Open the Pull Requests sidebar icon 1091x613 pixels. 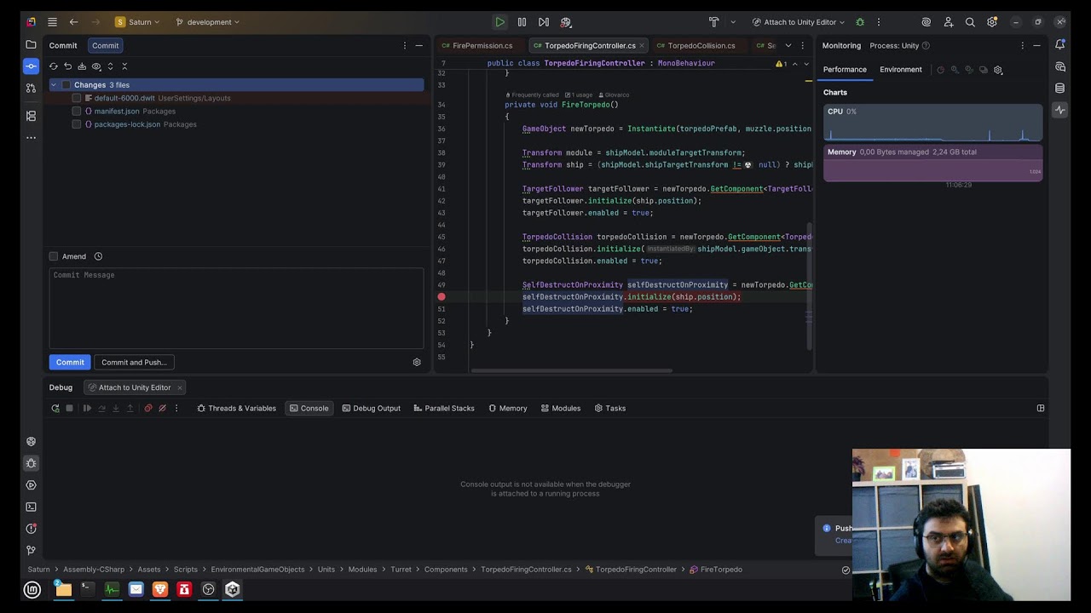point(32,88)
